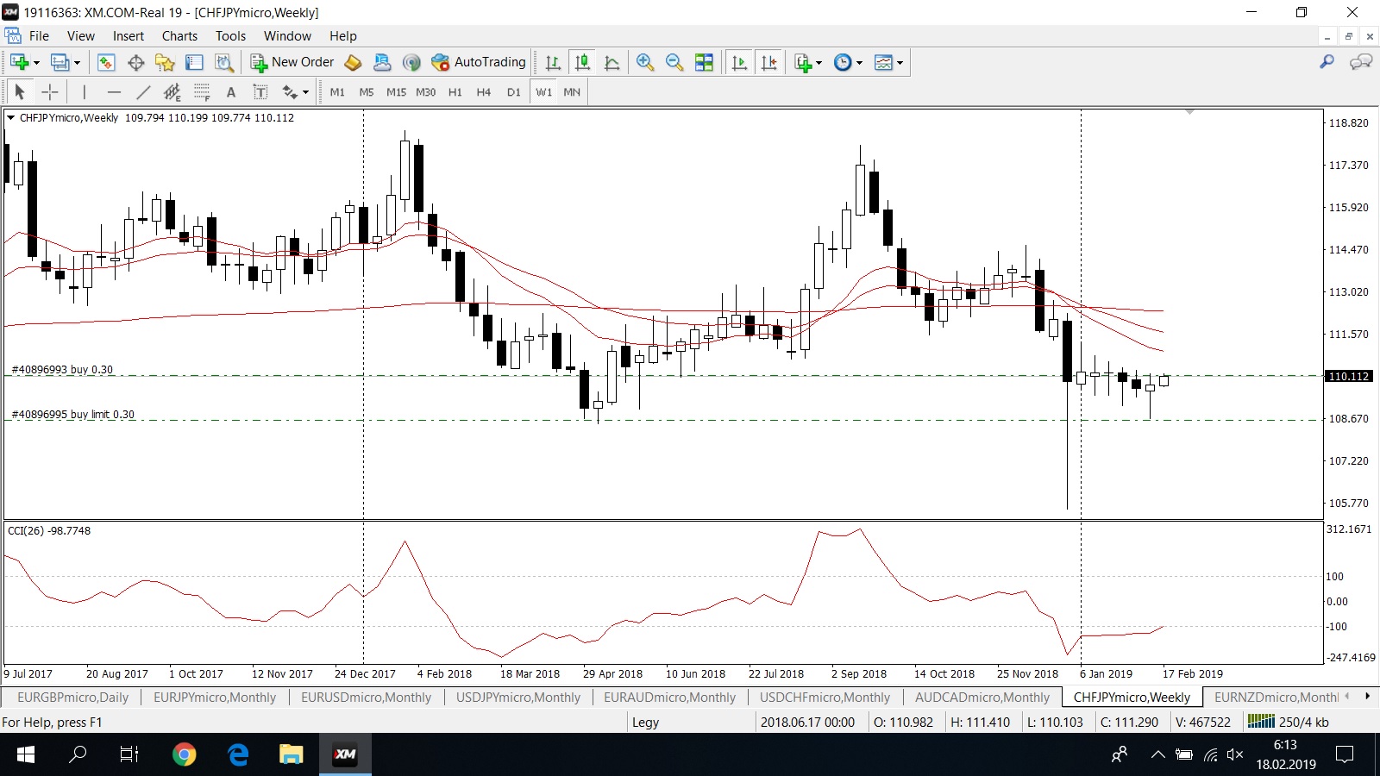
Task: Click the New Chart icon
Action: [x=20, y=62]
